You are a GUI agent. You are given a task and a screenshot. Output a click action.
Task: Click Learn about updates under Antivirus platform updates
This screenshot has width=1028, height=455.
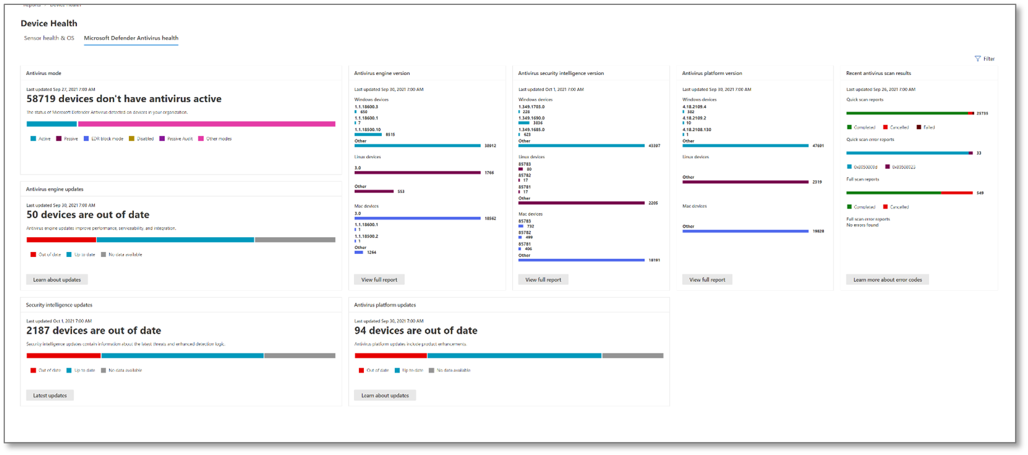click(x=385, y=396)
